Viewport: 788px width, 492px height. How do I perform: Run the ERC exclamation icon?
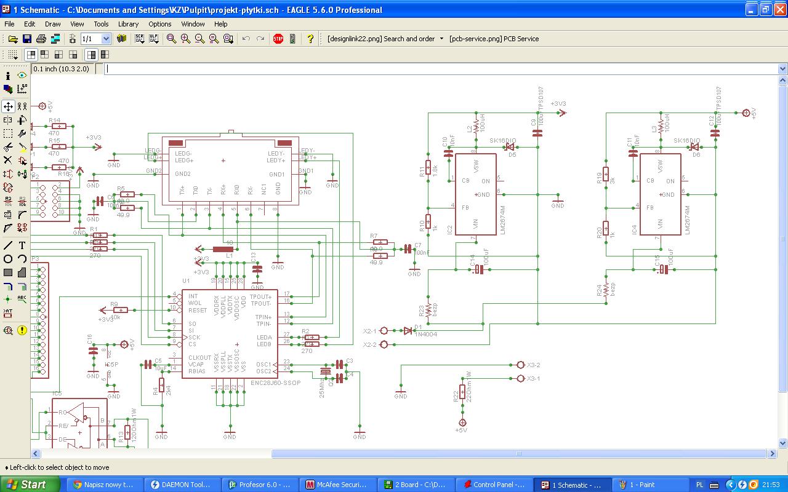pyautogui.click(x=22, y=330)
